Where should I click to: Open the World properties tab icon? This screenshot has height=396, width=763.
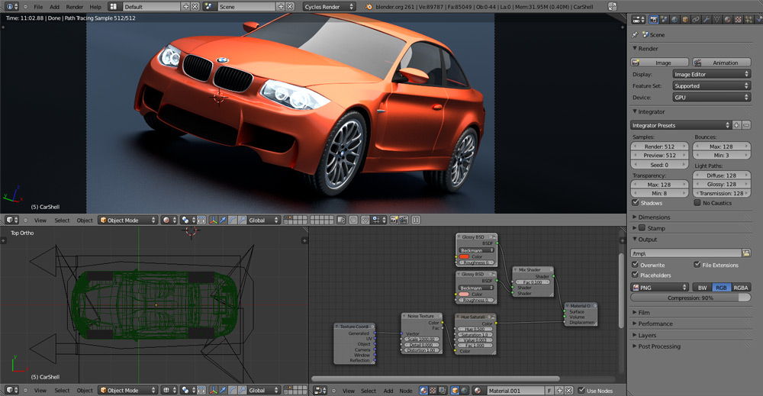pyautogui.click(x=674, y=19)
